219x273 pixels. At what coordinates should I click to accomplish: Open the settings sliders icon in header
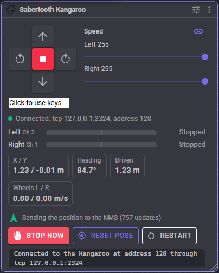196,10
